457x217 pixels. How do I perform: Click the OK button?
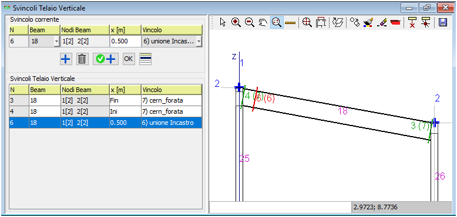coord(129,59)
